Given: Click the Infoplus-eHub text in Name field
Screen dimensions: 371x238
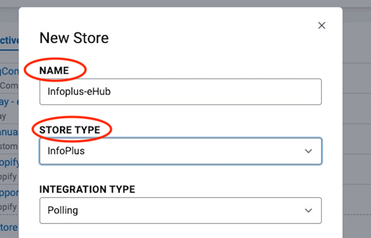Looking at the screenshot, I should [79, 92].
